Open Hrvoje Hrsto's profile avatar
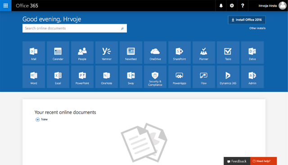Screen dimensions: 288x165 283,6
